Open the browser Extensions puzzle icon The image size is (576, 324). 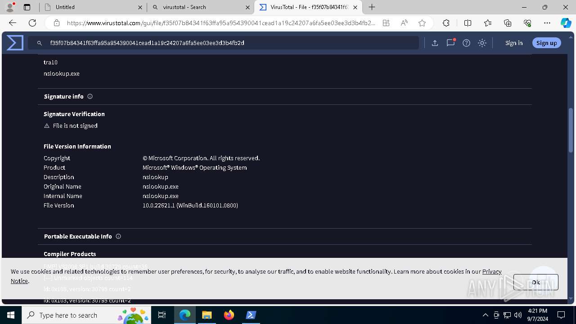tap(446, 23)
